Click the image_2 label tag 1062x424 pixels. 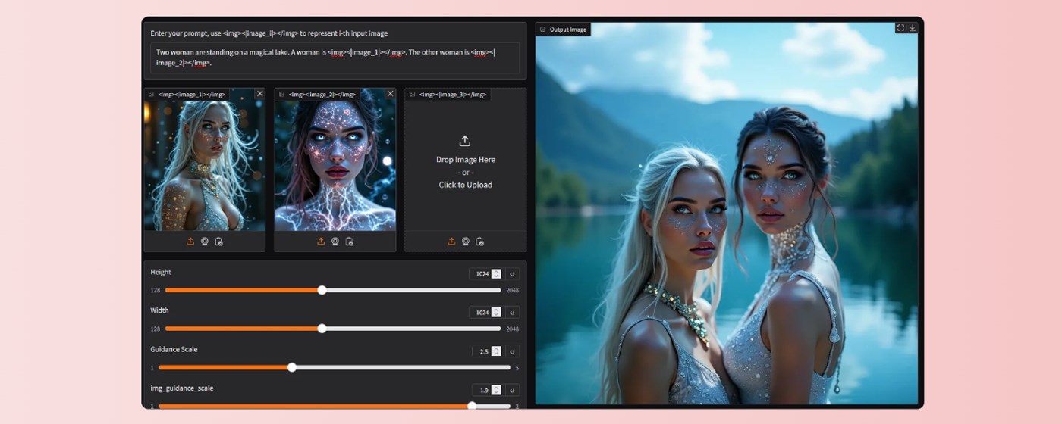317,95
